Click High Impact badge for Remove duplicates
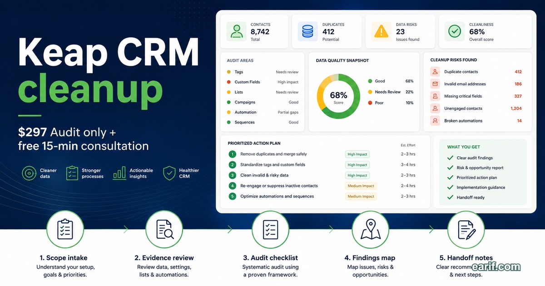 click(357, 154)
